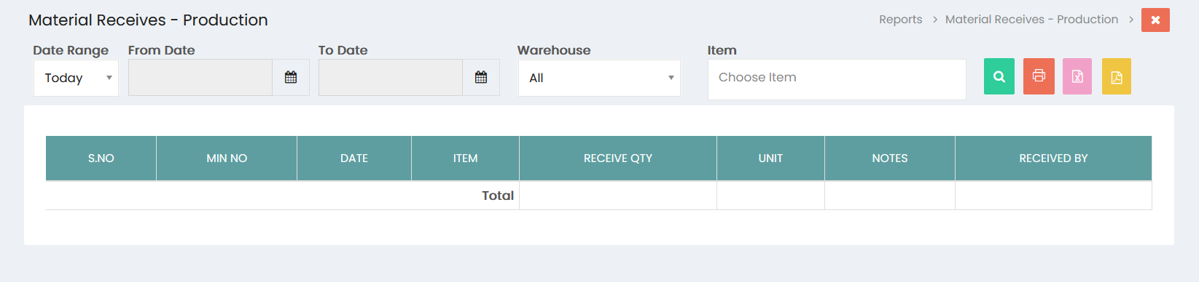
Task: Click the NOTES column header
Action: point(890,158)
